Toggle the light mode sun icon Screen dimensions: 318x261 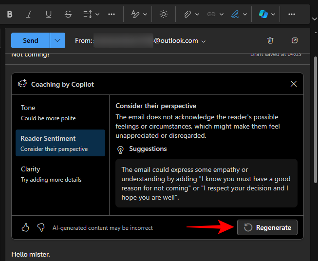click(164, 14)
